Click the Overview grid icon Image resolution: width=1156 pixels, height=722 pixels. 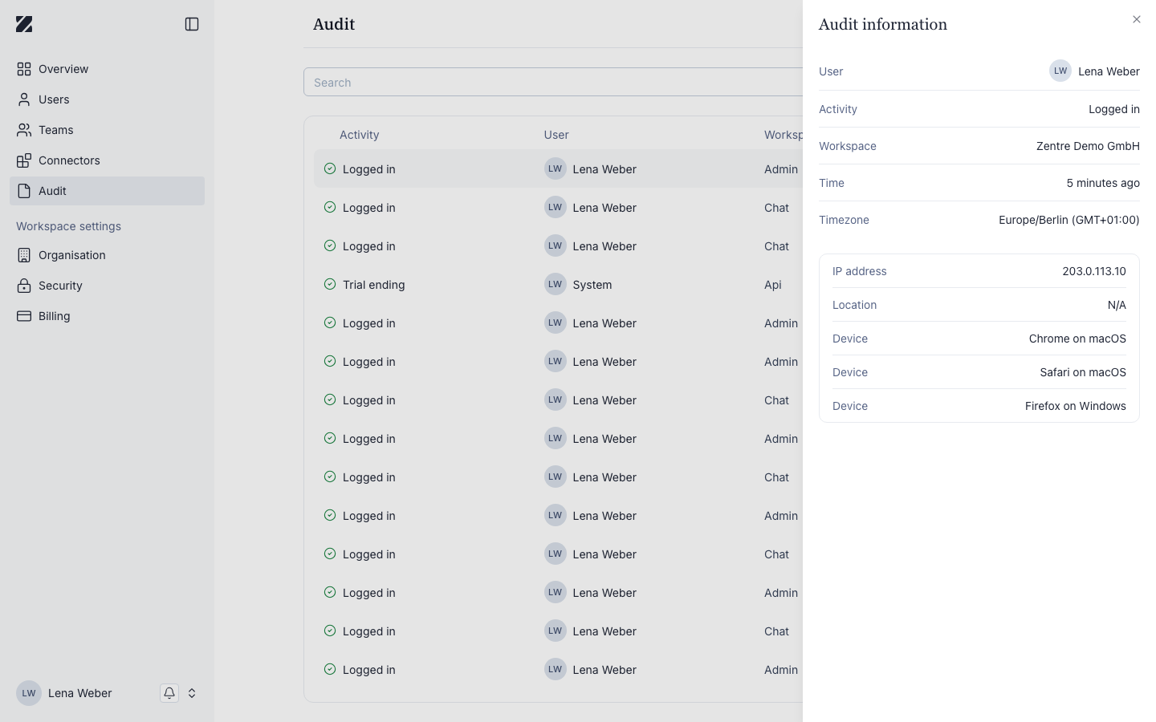coord(24,69)
